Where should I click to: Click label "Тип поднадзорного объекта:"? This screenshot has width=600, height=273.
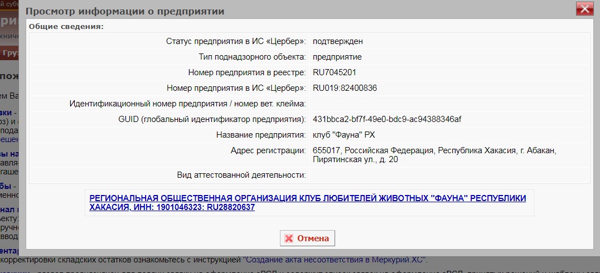point(253,57)
